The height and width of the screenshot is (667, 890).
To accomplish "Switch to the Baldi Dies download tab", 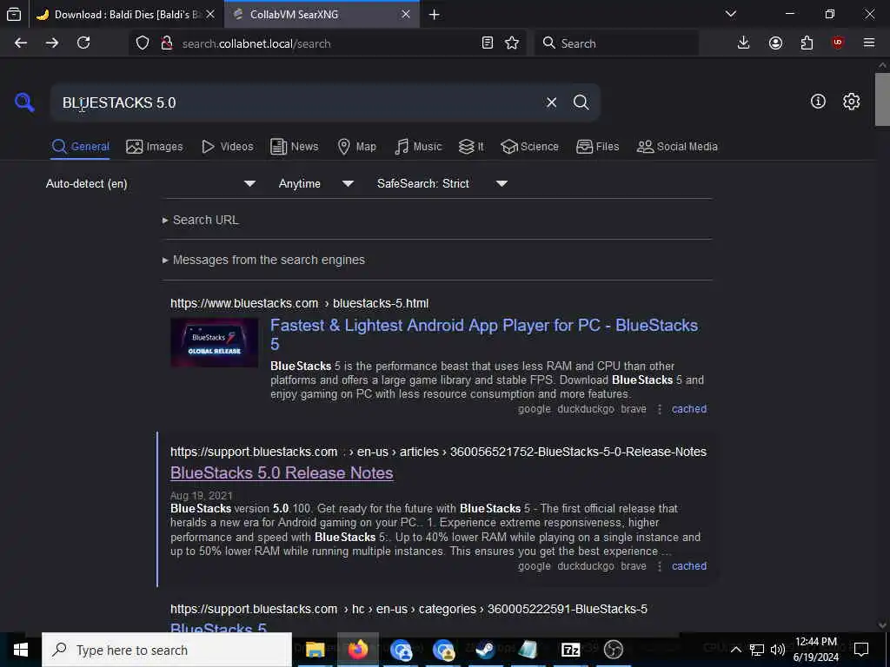I will 126,15.
